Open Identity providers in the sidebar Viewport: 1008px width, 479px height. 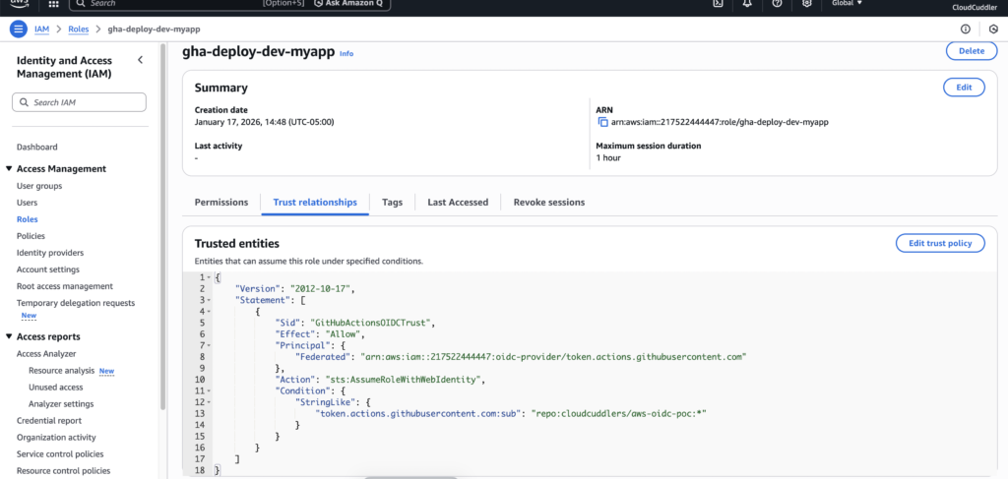coord(50,253)
